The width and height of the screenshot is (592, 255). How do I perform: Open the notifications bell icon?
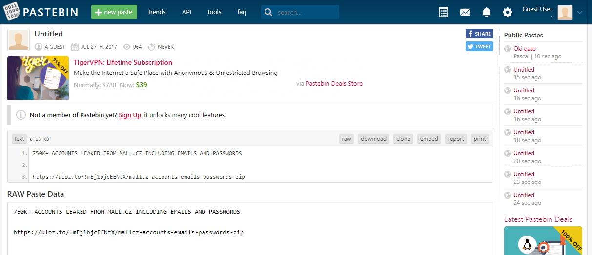tap(487, 12)
